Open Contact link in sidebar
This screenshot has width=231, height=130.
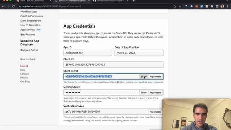(24, 74)
